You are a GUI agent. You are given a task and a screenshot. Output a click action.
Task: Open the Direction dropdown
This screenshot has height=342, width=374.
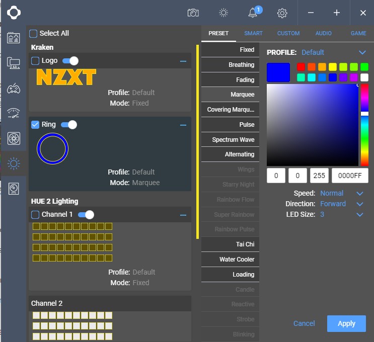click(x=359, y=204)
